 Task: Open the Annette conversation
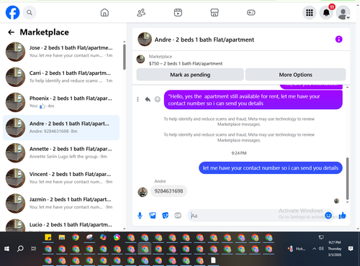[x=61, y=152]
